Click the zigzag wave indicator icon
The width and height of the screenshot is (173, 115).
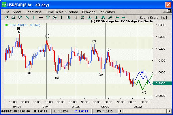pos(110,17)
